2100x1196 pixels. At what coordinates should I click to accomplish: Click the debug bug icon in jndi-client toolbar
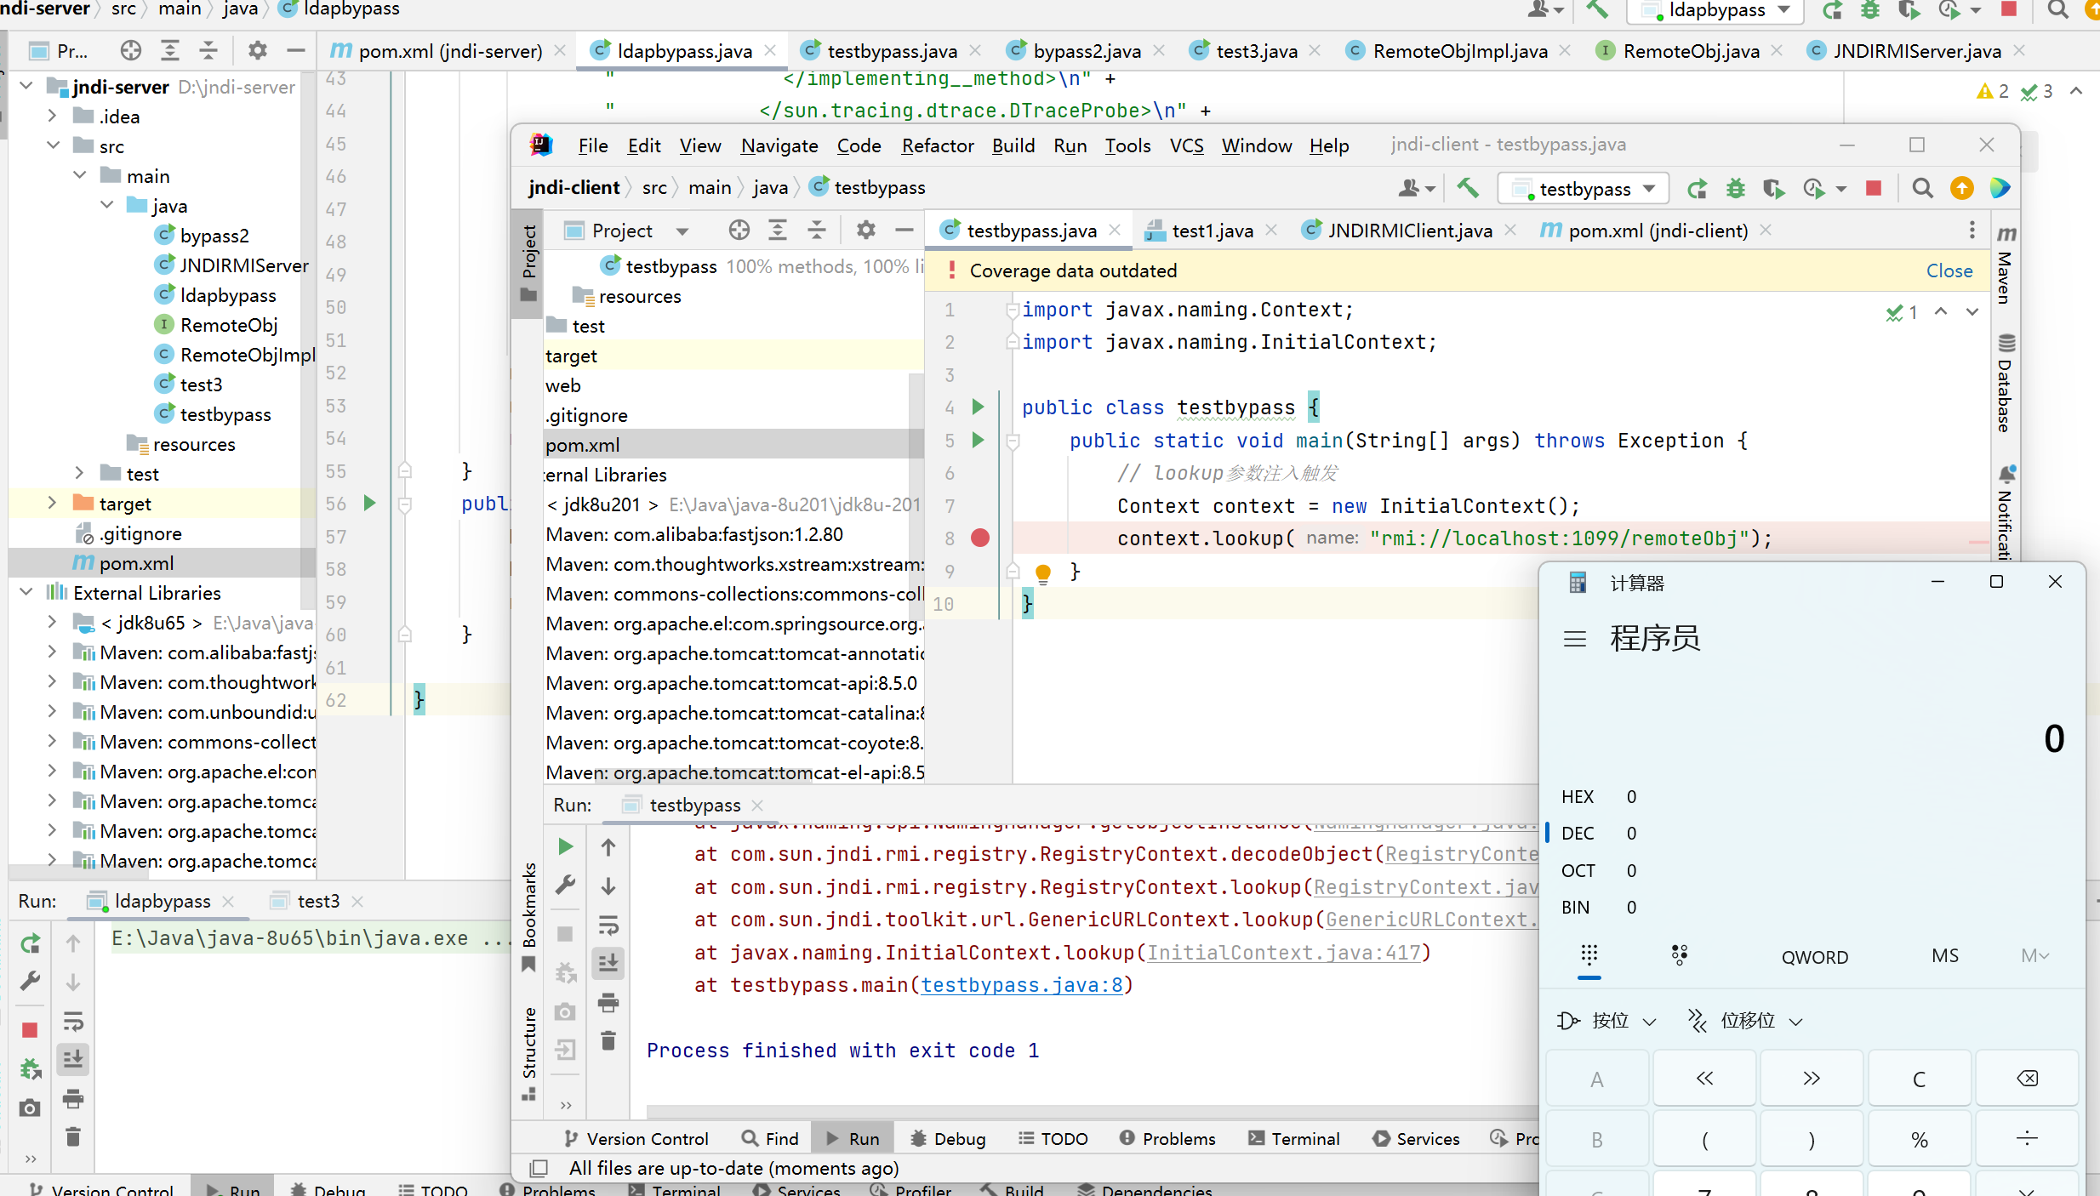click(1736, 188)
